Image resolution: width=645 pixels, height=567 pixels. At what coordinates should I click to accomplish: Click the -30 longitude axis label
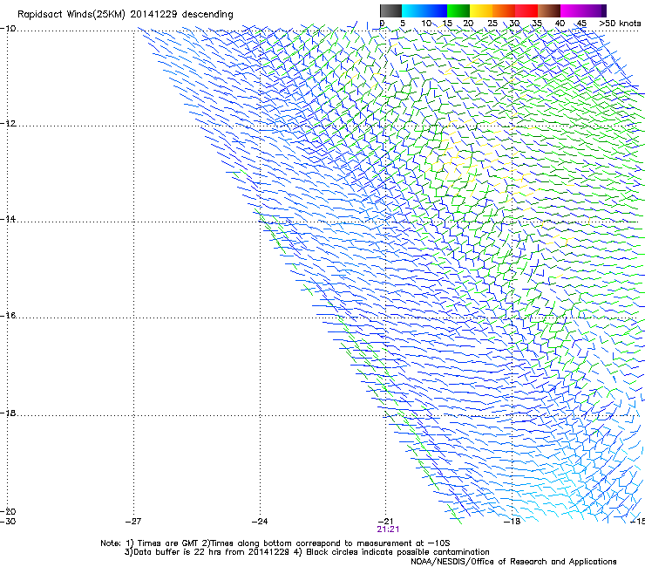[x=8, y=522]
